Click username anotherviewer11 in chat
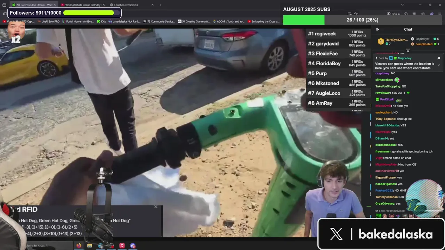The image size is (445, 250). pyautogui.click(x=387, y=171)
